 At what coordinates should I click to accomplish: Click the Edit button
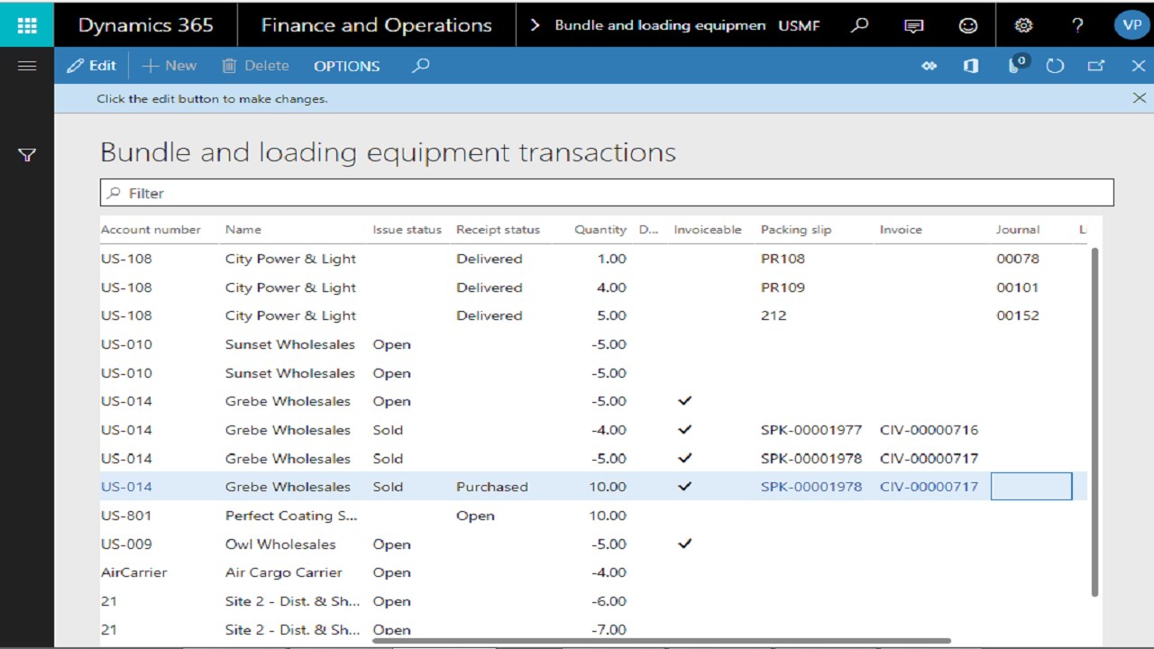(91, 65)
